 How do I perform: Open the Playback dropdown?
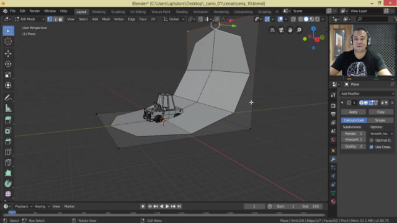(x=24, y=206)
